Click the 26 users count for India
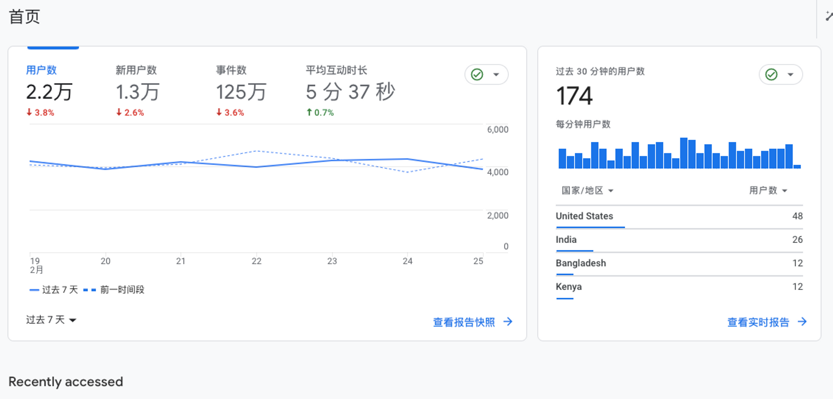This screenshot has width=833, height=399. pos(797,240)
